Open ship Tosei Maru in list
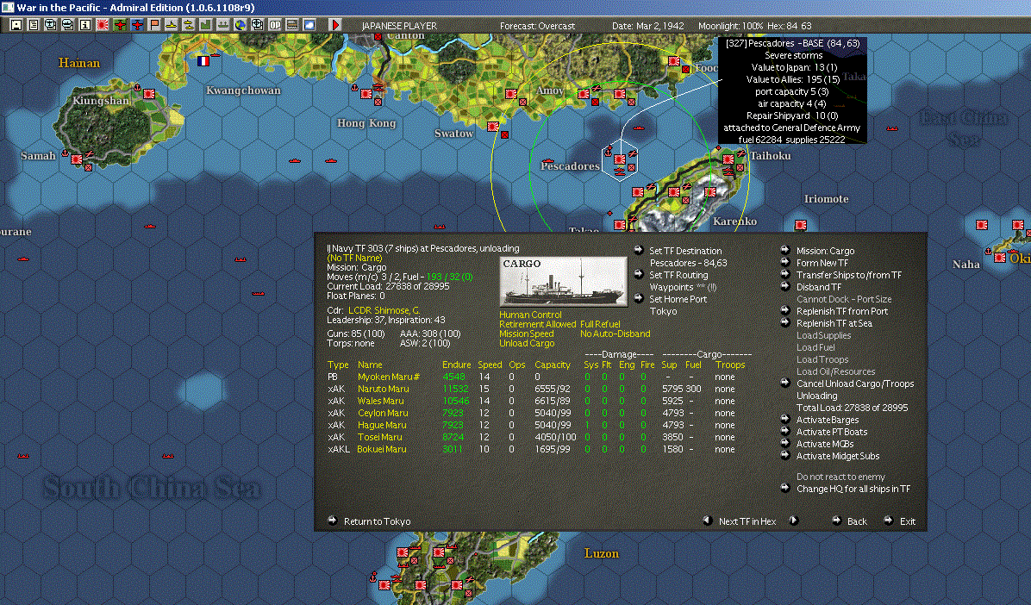The width and height of the screenshot is (1031, 605). click(379, 437)
